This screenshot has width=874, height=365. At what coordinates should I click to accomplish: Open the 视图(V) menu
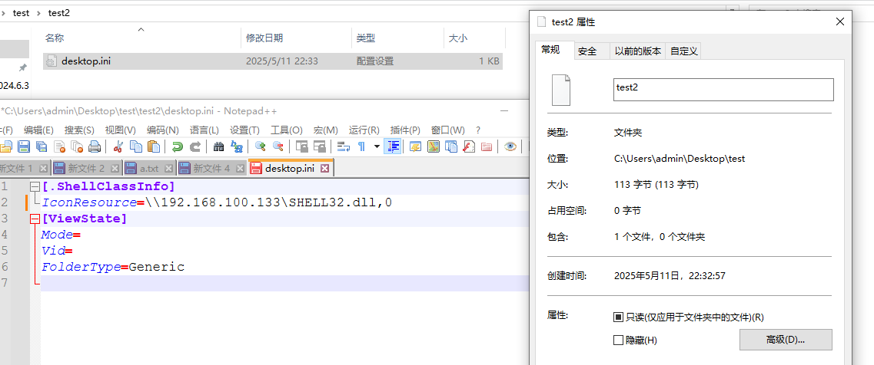(x=121, y=130)
